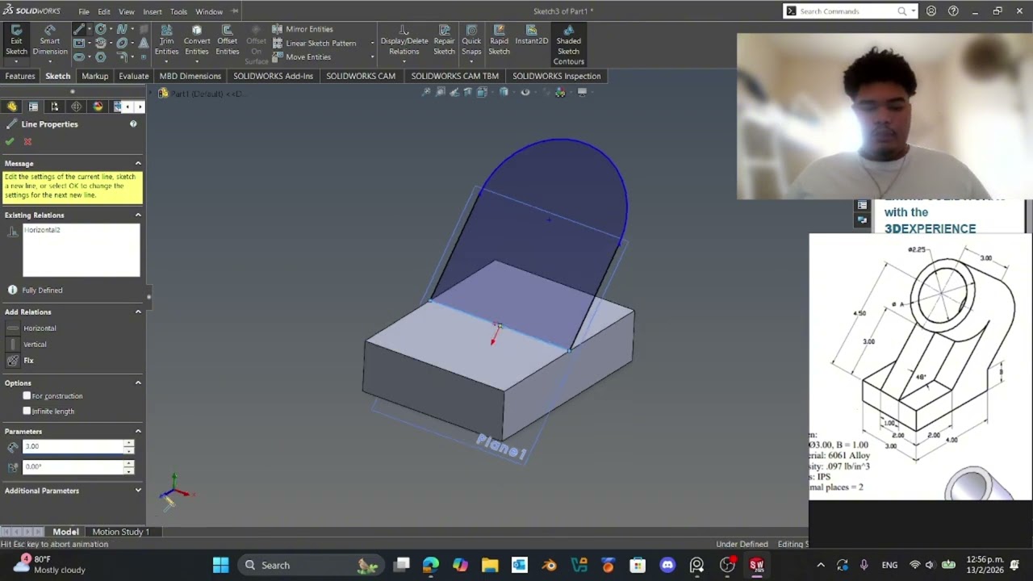Collapse the Message section
The image size is (1033, 581).
(138, 164)
